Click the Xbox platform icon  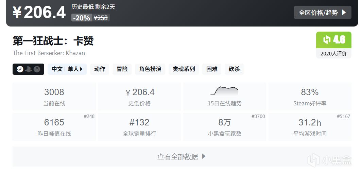[x=37, y=69]
